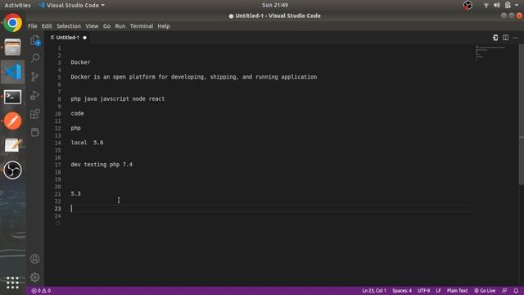Viewport: 524px width, 295px height.
Task: Click the word 'code' on line 10
Action: click(x=77, y=113)
